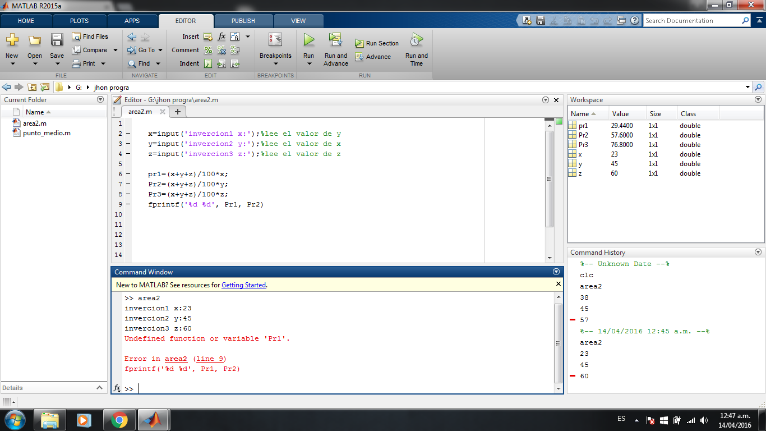Open the Command History panel actions menu
Screen dimensions: 766x431
pyautogui.click(x=759, y=253)
